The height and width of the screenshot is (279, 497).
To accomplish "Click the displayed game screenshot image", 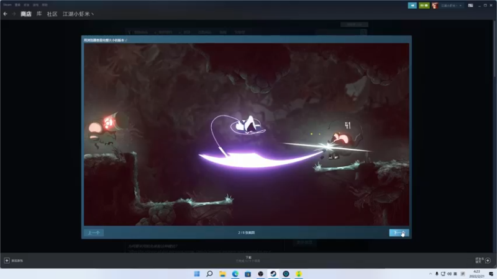I will (247, 135).
